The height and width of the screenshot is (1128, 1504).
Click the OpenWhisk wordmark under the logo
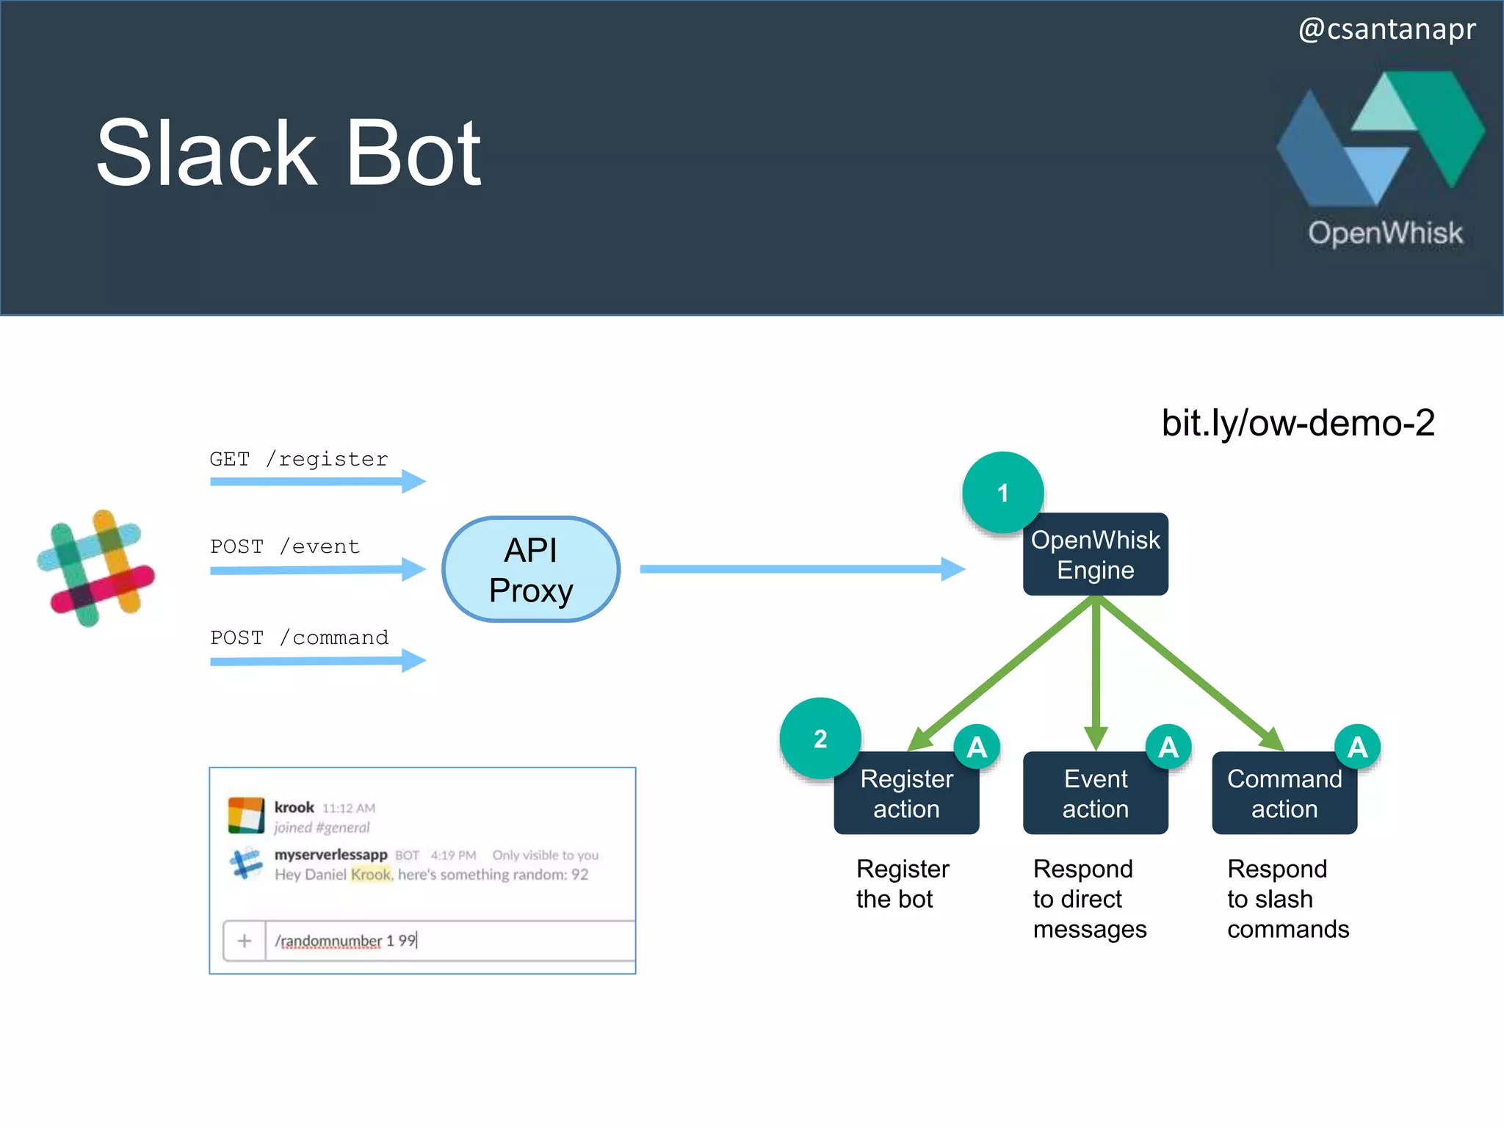(1385, 233)
